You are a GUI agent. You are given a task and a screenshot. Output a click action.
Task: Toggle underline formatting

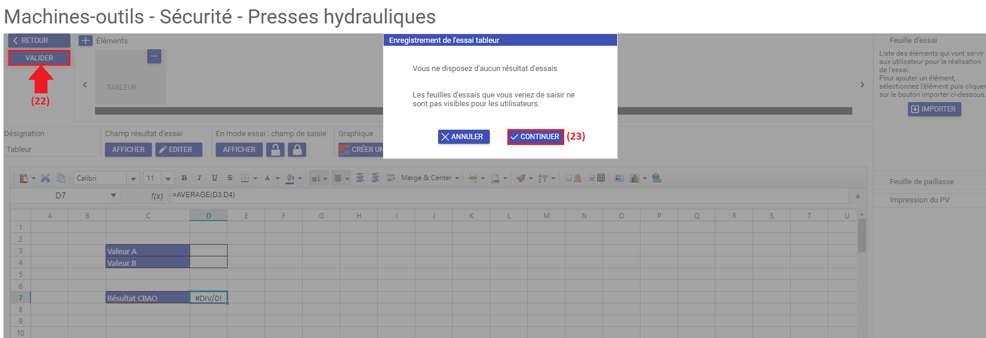pos(215,178)
